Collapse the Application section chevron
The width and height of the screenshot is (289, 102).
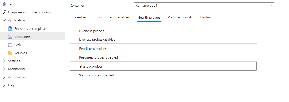pyautogui.click(x=4, y=20)
